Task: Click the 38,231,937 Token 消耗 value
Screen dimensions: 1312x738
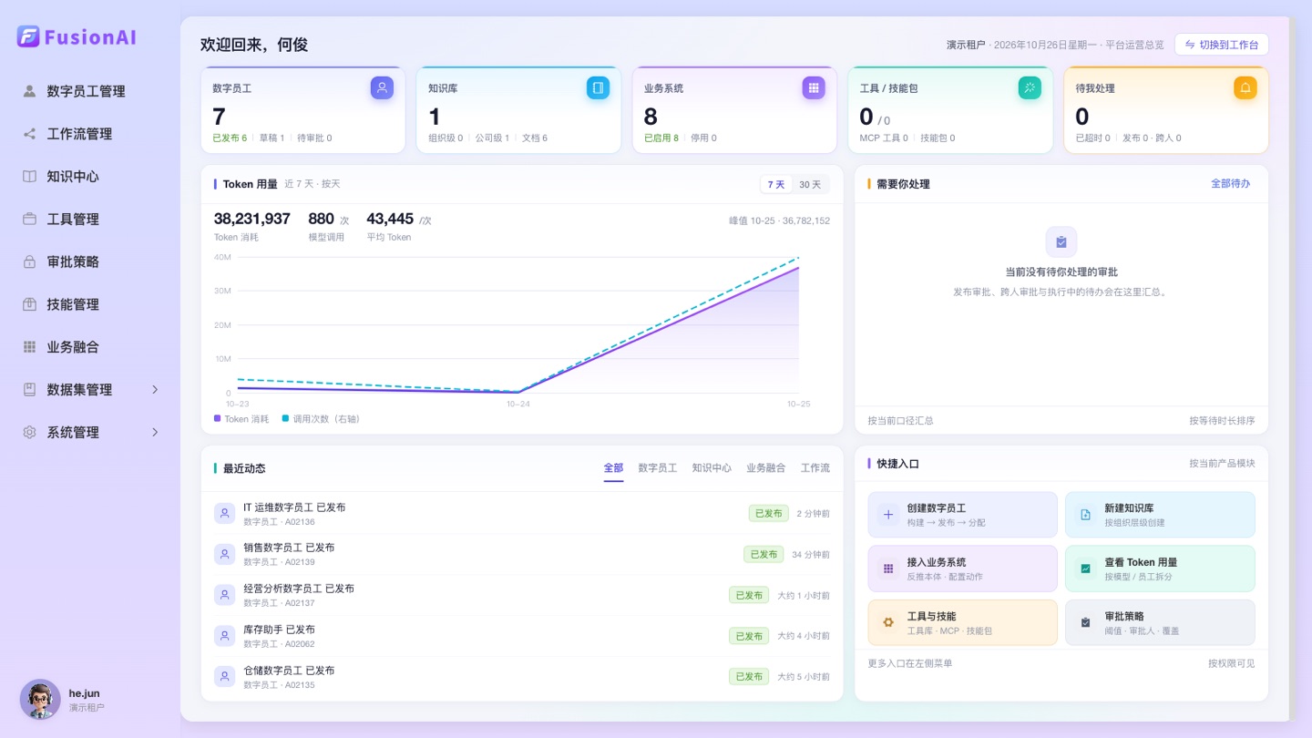Action: point(251,219)
